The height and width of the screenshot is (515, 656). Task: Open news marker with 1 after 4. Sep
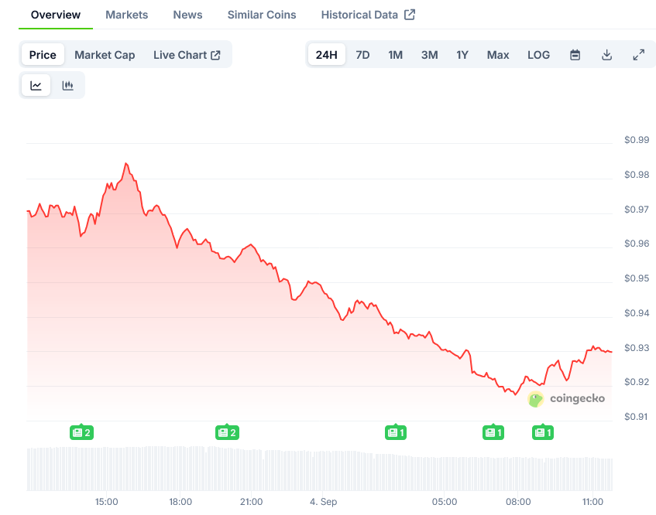click(395, 432)
